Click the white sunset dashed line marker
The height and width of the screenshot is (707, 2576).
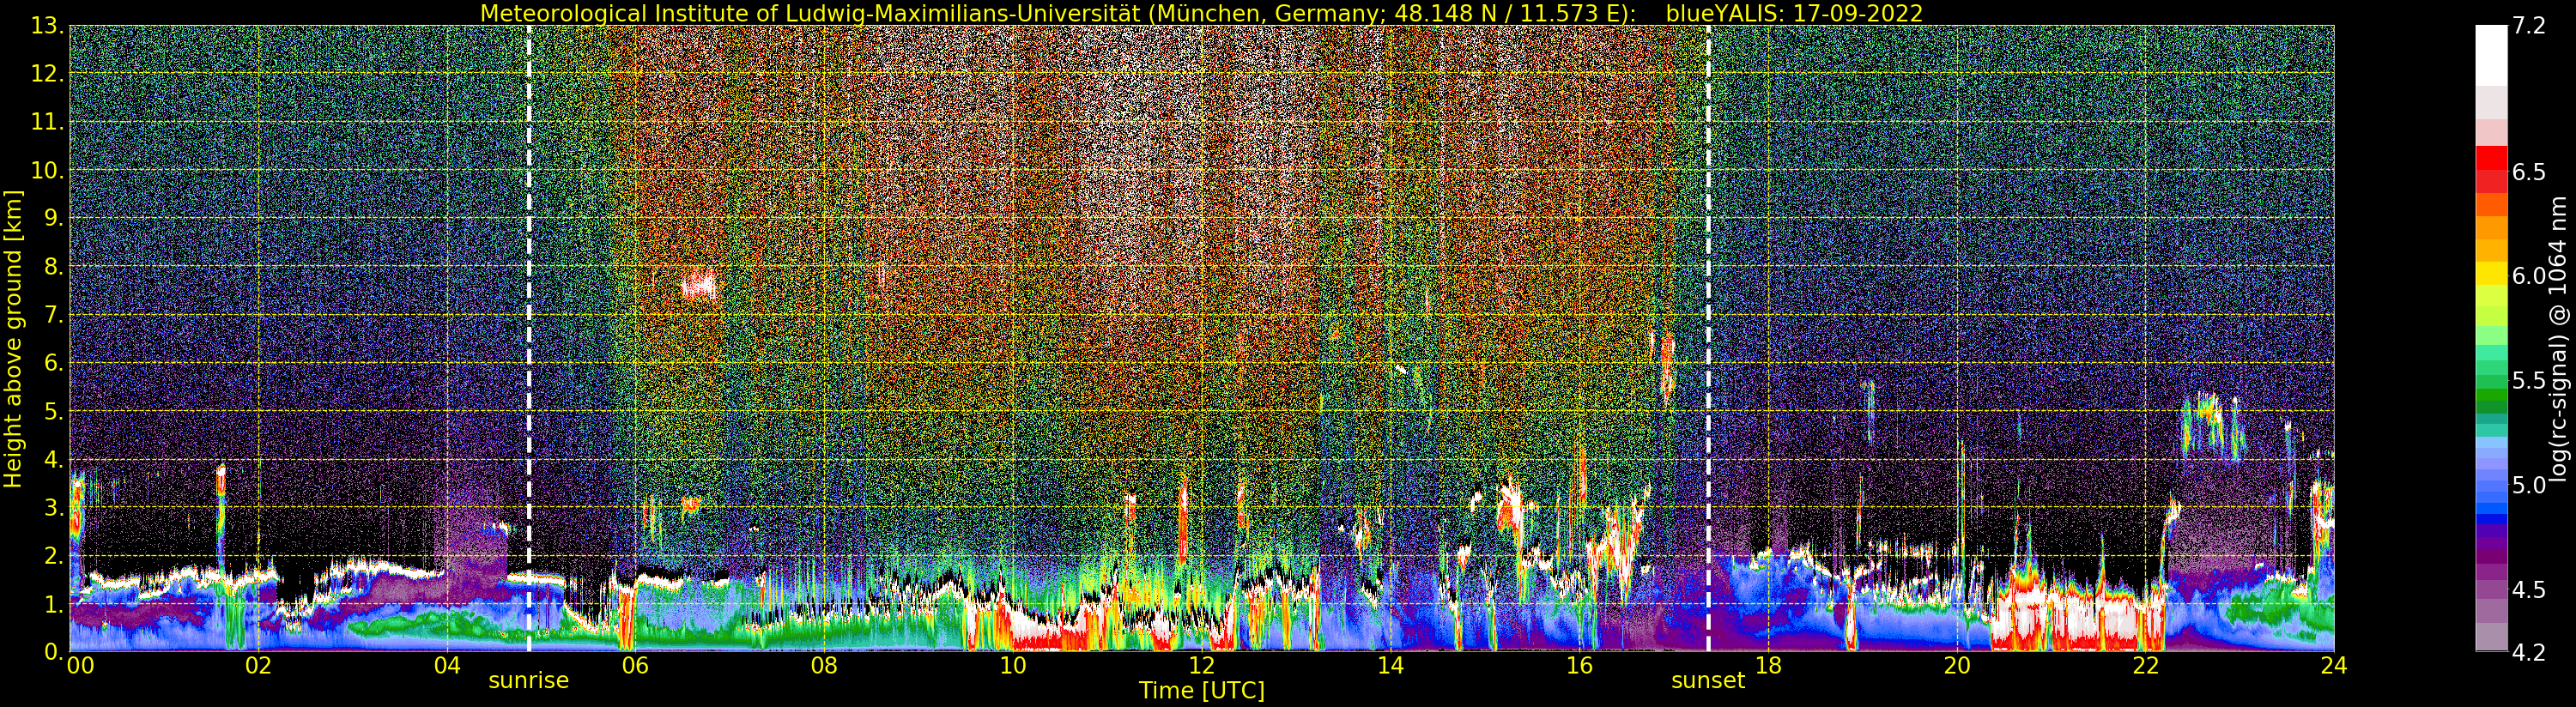point(1708,338)
